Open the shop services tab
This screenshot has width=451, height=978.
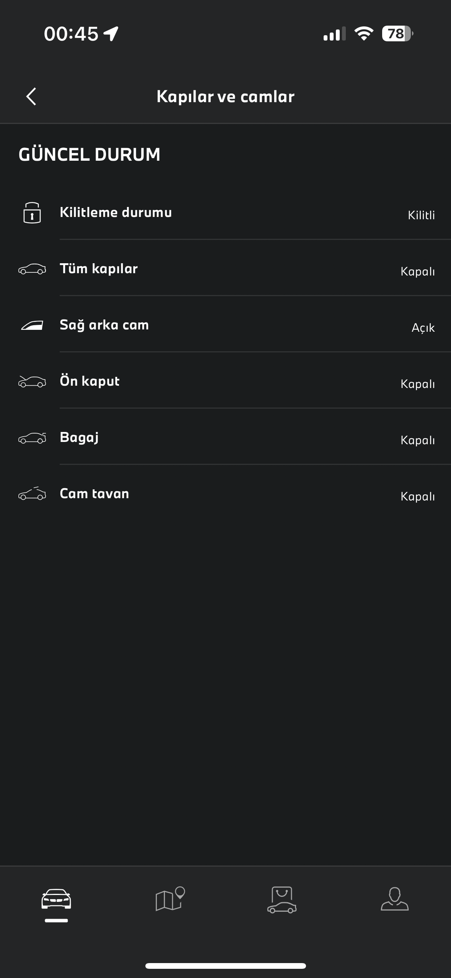click(282, 900)
